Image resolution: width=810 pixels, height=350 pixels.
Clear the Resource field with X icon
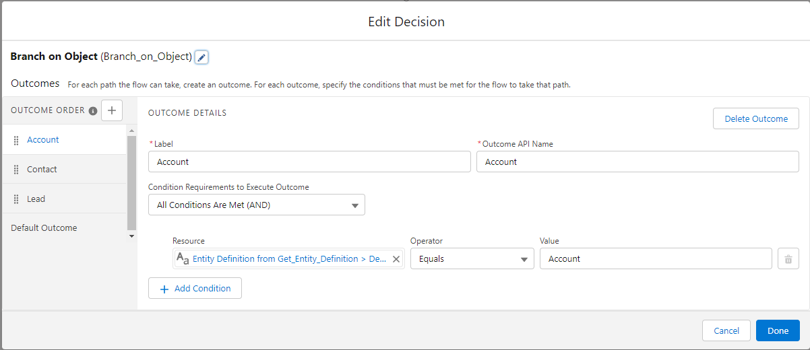(x=396, y=259)
